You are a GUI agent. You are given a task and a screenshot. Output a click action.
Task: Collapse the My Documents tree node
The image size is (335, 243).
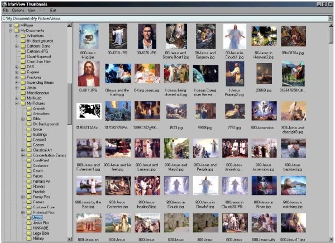tap(10, 31)
